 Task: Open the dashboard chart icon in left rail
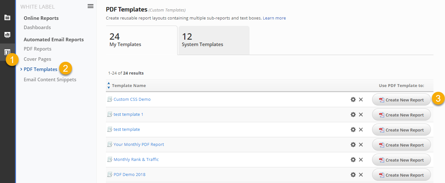[x=7, y=35]
